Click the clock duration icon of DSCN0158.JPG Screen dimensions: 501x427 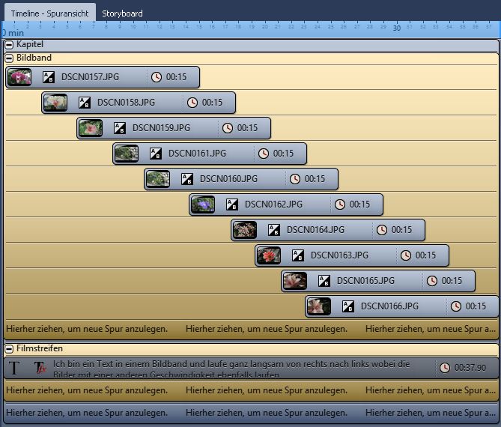(192, 103)
